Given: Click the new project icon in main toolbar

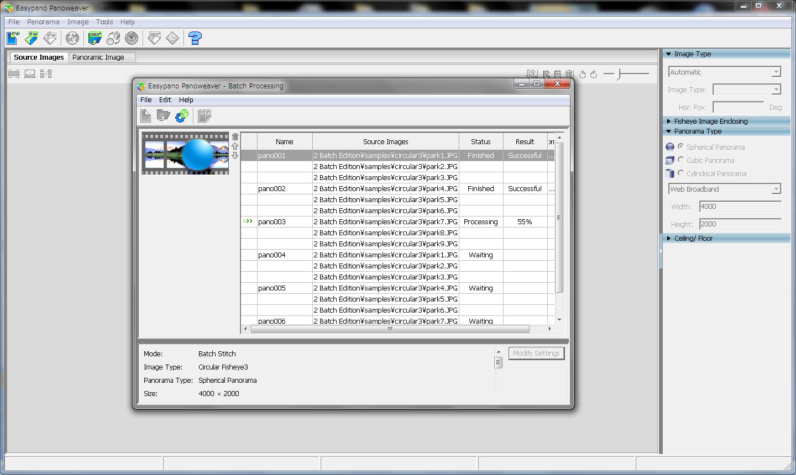Looking at the screenshot, I should (13, 38).
